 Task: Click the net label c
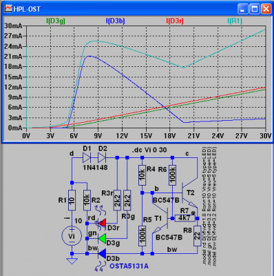187,153
